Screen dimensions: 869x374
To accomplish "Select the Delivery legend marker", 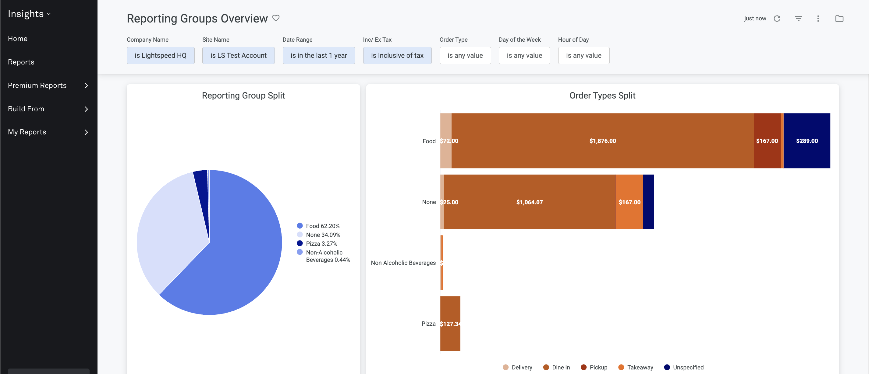I will (x=505, y=367).
